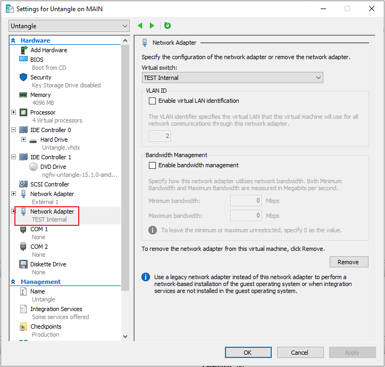The image size is (385, 367).
Task: Select the Add Hardware tree item
Action: coord(48,50)
